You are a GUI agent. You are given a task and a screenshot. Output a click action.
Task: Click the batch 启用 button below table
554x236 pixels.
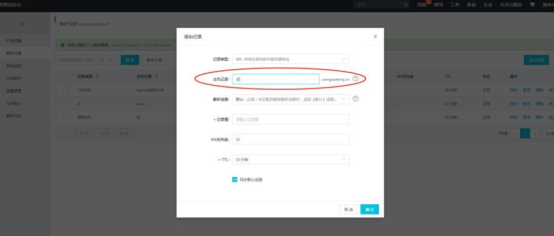click(x=104, y=133)
